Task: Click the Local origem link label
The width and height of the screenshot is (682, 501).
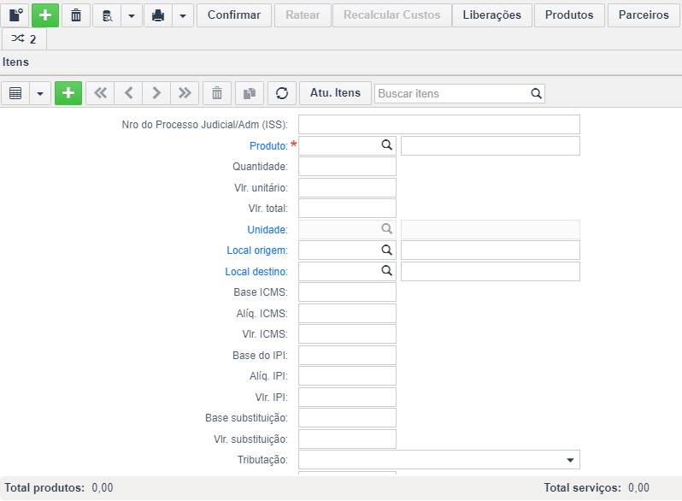Action: point(257,250)
